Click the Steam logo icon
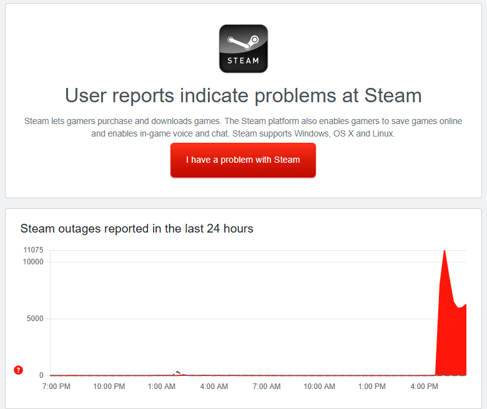This screenshot has height=409, width=487. pyautogui.click(x=243, y=49)
